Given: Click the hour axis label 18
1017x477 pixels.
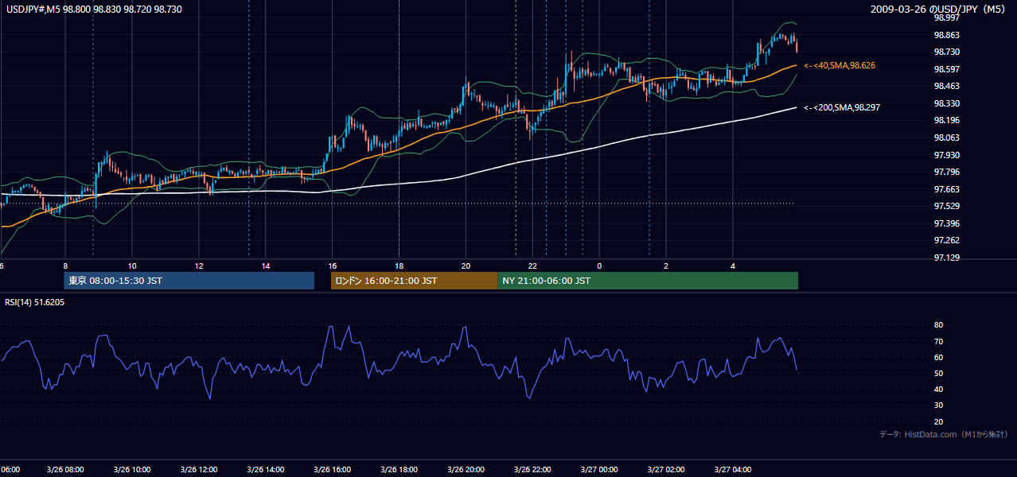Looking at the screenshot, I should click(399, 266).
